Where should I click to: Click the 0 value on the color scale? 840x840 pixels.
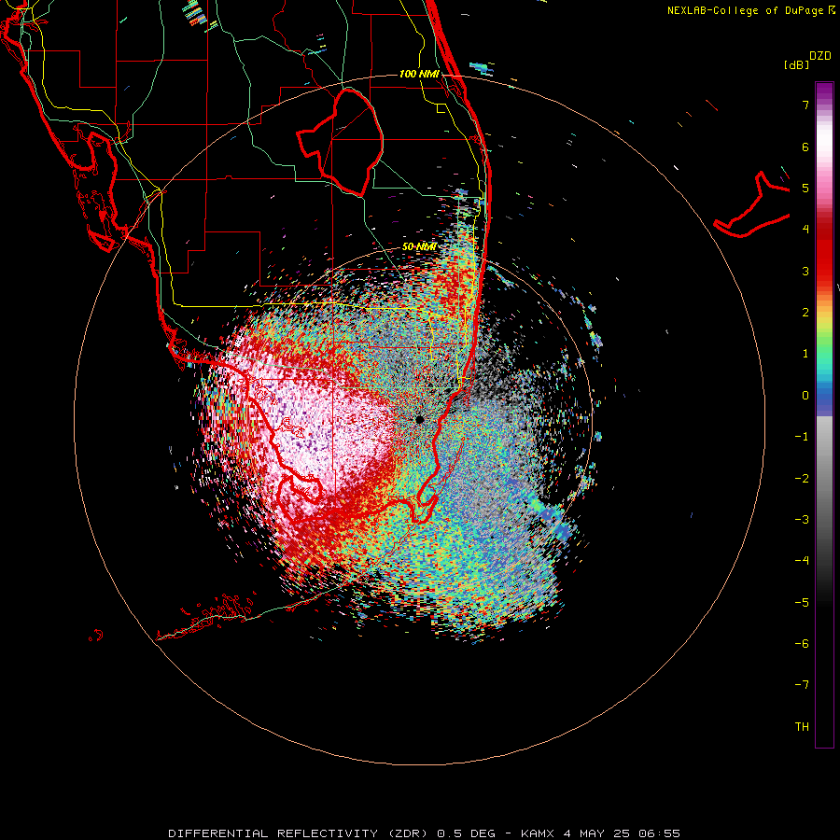coord(805,396)
